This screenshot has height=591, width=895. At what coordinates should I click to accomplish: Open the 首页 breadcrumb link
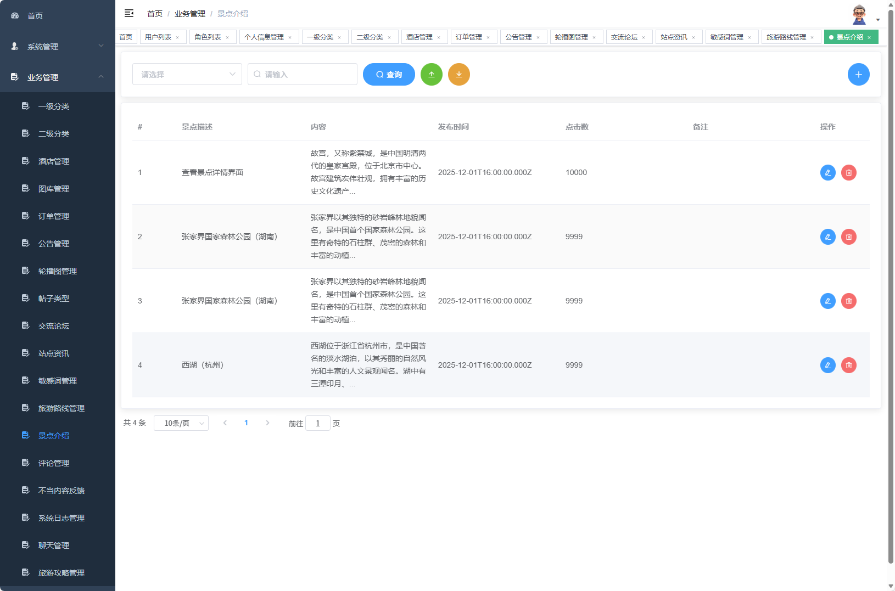tap(154, 13)
